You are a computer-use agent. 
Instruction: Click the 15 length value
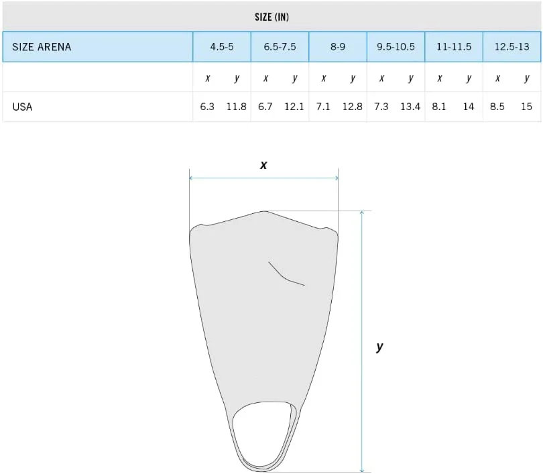pos(526,107)
